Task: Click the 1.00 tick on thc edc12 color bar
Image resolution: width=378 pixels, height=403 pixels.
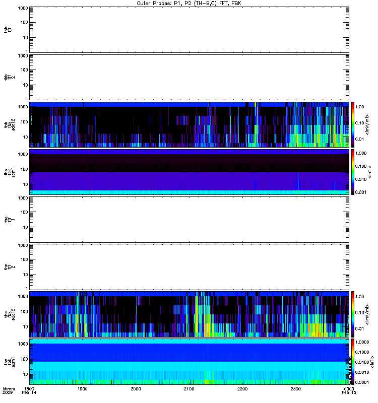Action: (x=359, y=297)
